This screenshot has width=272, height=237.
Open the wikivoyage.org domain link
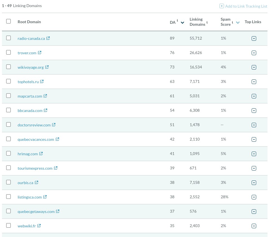click(31, 67)
